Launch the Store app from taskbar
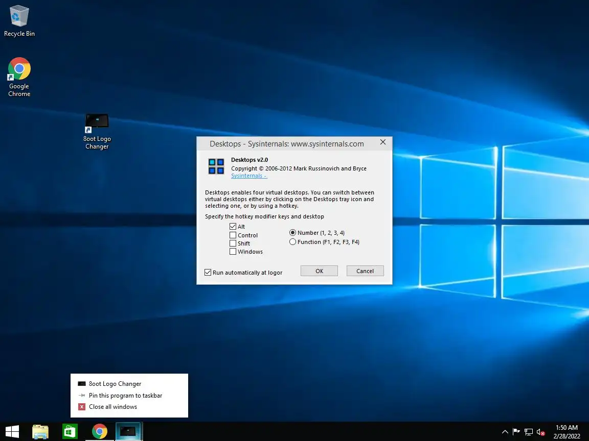589x441 pixels. tap(70, 432)
